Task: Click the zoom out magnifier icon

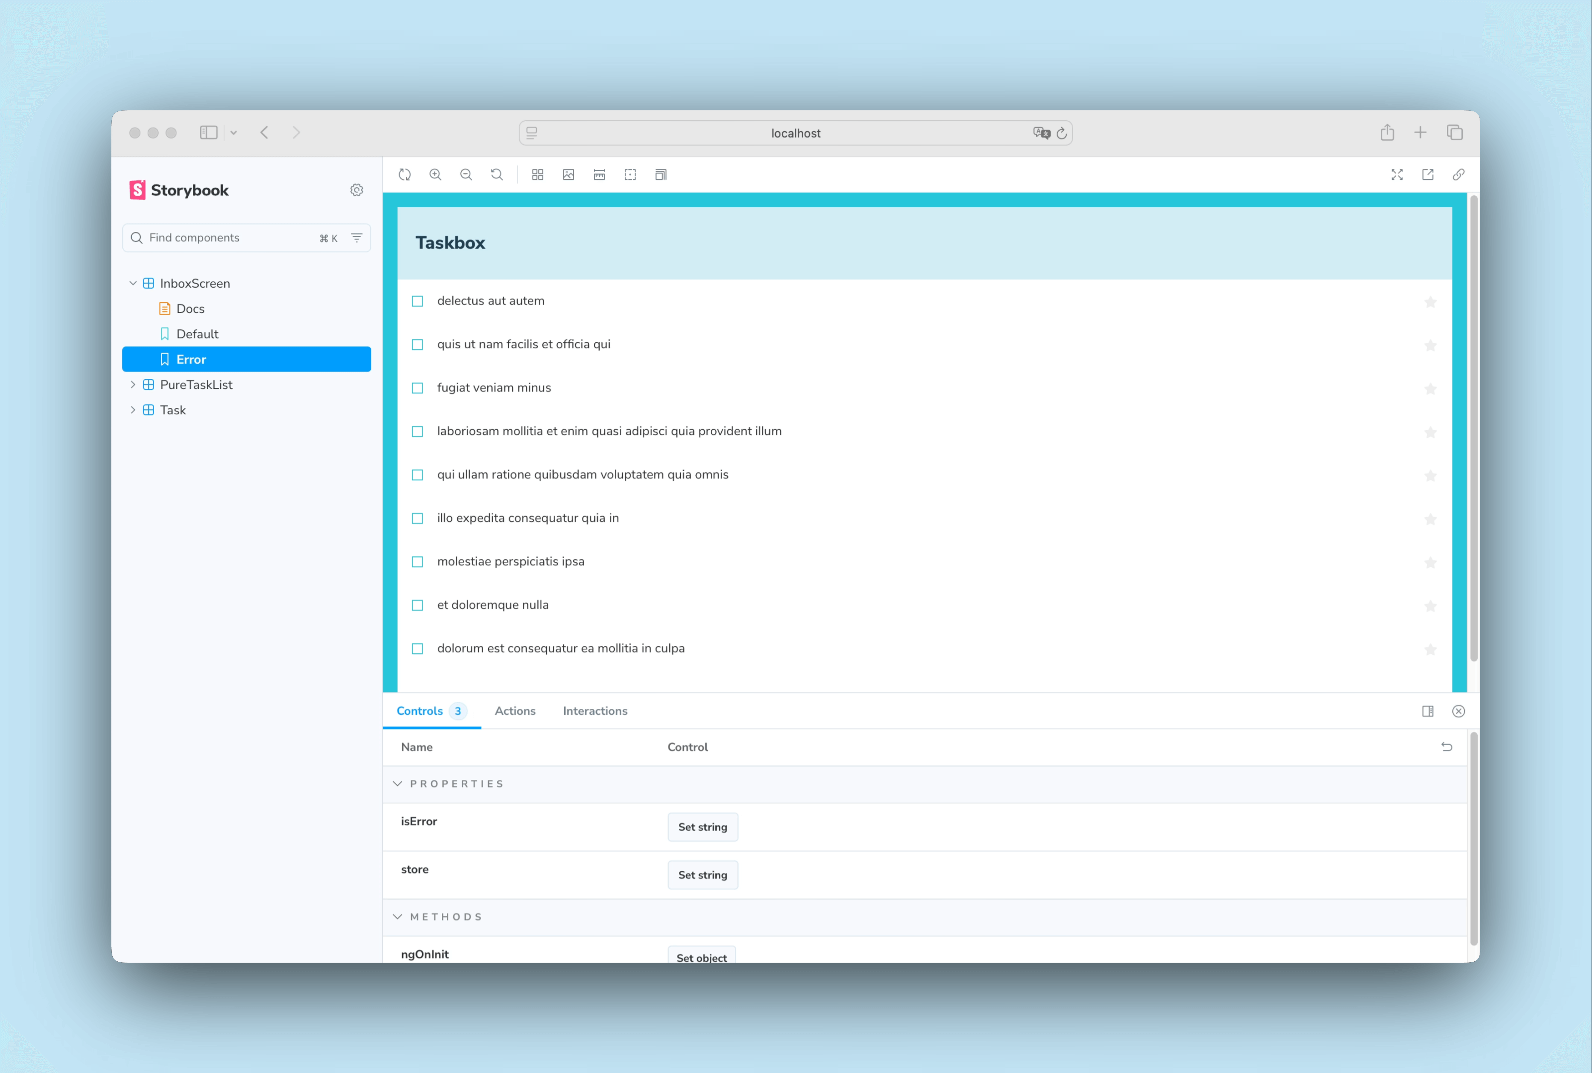Action: click(x=466, y=174)
